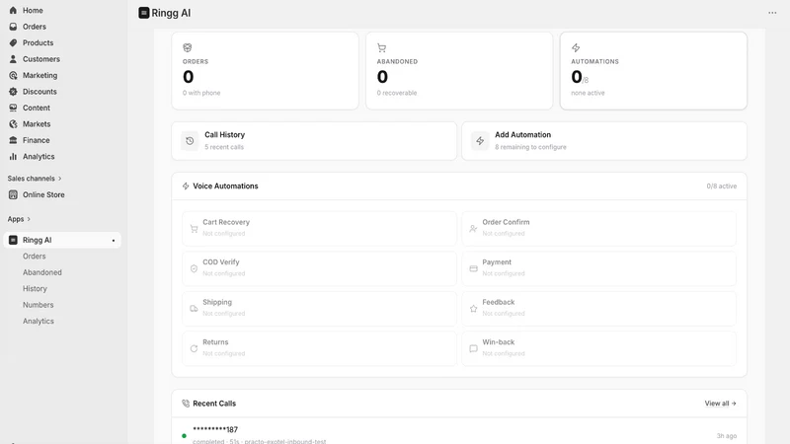This screenshot has width=790, height=444.
Task: Open the three-dot menu at top right
Action: point(772,13)
